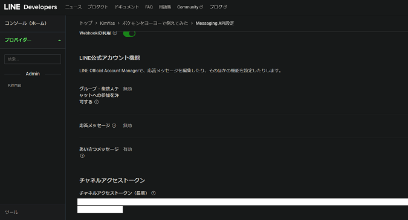The width and height of the screenshot is (408, 220).
Task: Click the Admin label in sidebar
Action: [33, 74]
